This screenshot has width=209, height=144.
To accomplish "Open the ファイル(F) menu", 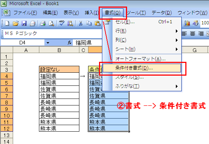I will point(25,13).
